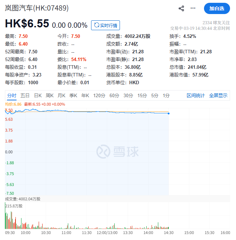Click the stock title 岚图汽车(HK:07489)

click(37, 8)
